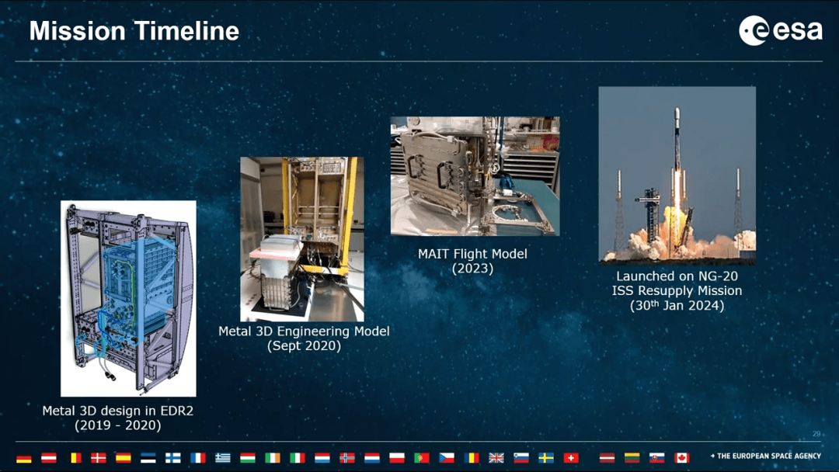
Task: Select the Engineering Model photo
Action: [x=302, y=239]
